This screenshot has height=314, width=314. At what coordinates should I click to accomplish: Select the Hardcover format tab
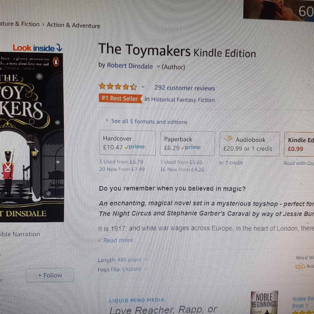(x=128, y=143)
